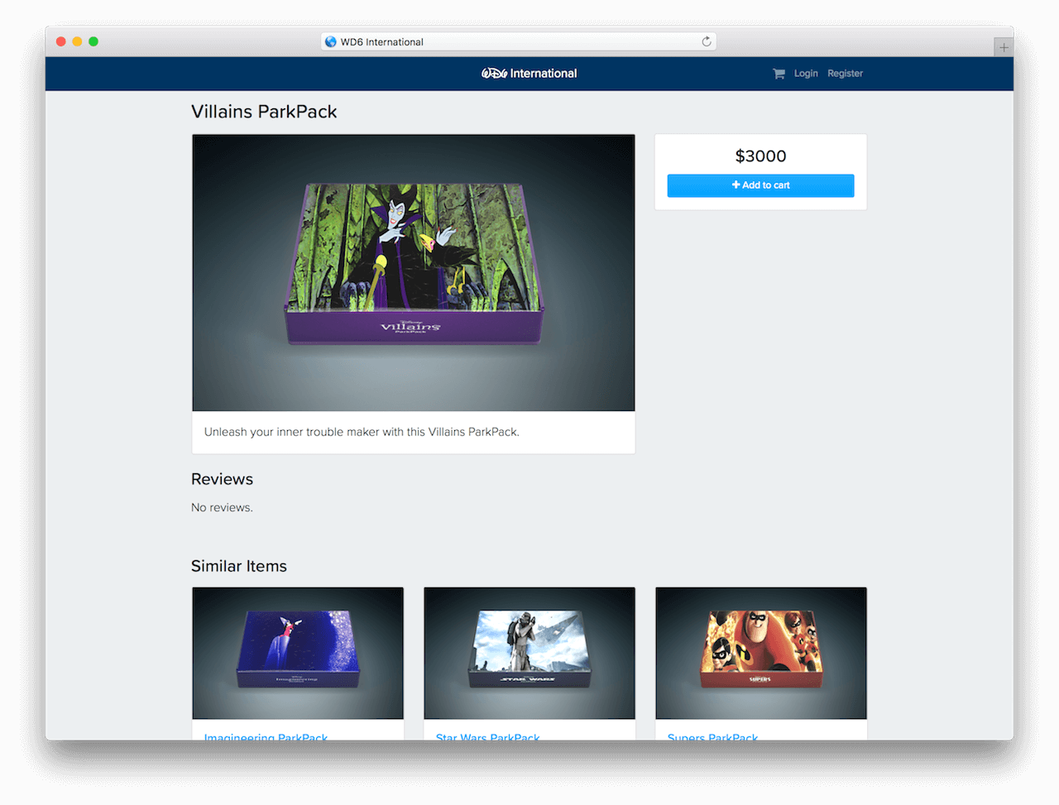Click the Similar Items heading

(239, 566)
